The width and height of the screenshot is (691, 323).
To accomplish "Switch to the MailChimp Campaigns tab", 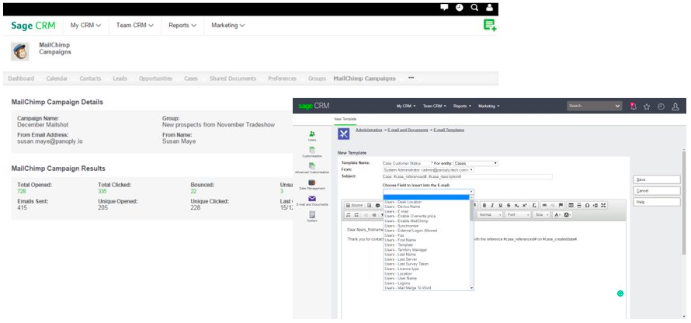I will click(x=364, y=78).
